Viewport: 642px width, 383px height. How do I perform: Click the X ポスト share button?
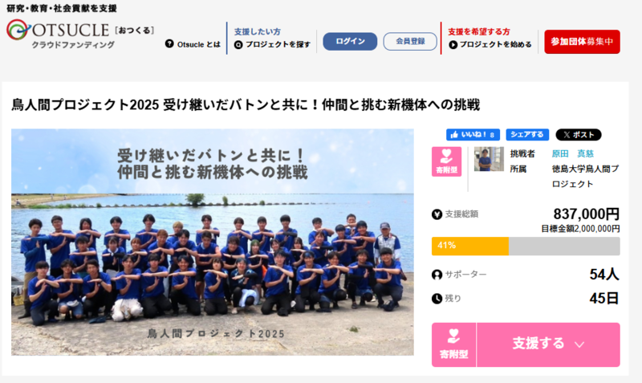pyautogui.click(x=578, y=134)
